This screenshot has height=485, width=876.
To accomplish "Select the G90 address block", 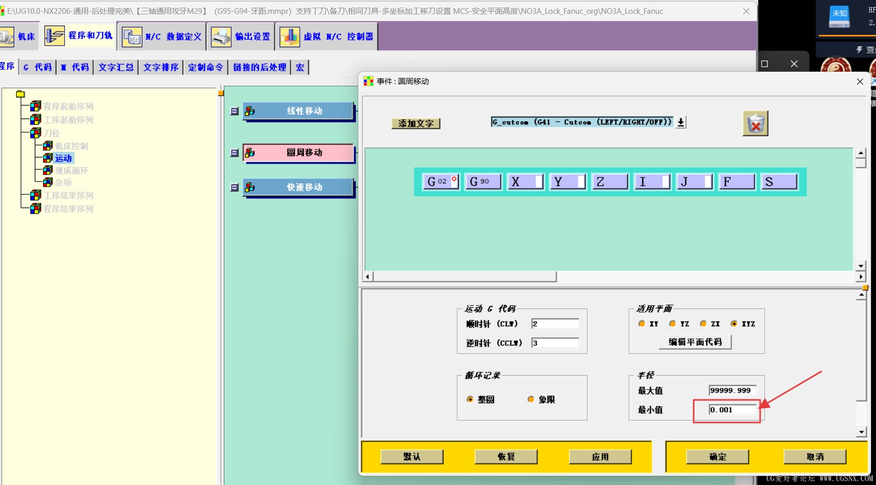I will tap(482, 181).
